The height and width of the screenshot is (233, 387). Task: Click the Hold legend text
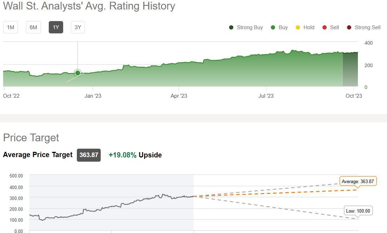tap(309, 27)
